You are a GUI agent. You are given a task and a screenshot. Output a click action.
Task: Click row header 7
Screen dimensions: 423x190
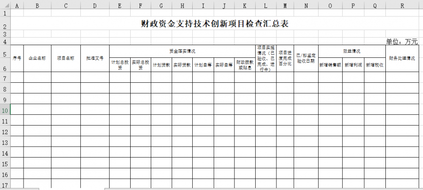tap(5, 77)
